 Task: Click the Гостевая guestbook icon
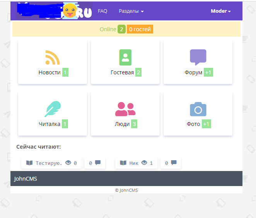click(125, 57)
